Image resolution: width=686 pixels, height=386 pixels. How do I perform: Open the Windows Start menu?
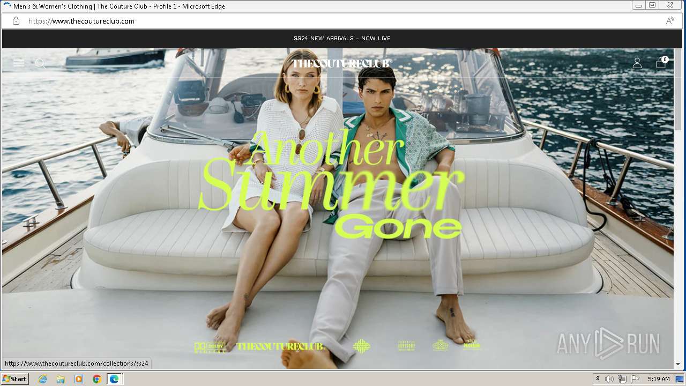[14, 379]
